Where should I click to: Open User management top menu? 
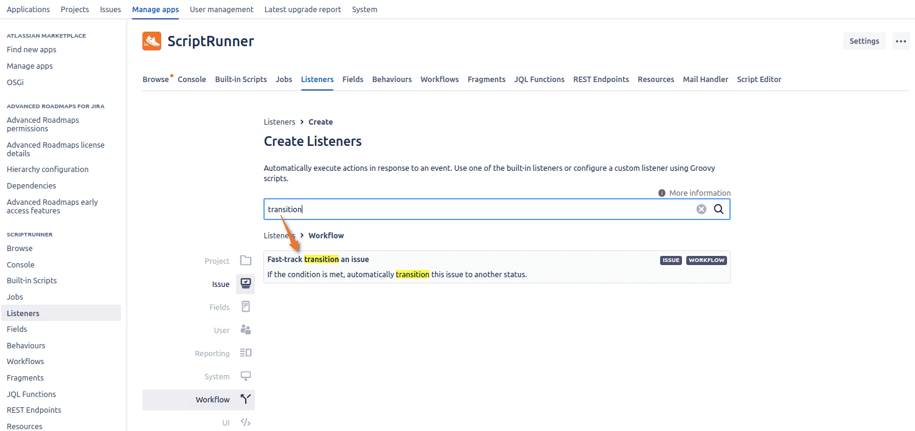[221, 10]
